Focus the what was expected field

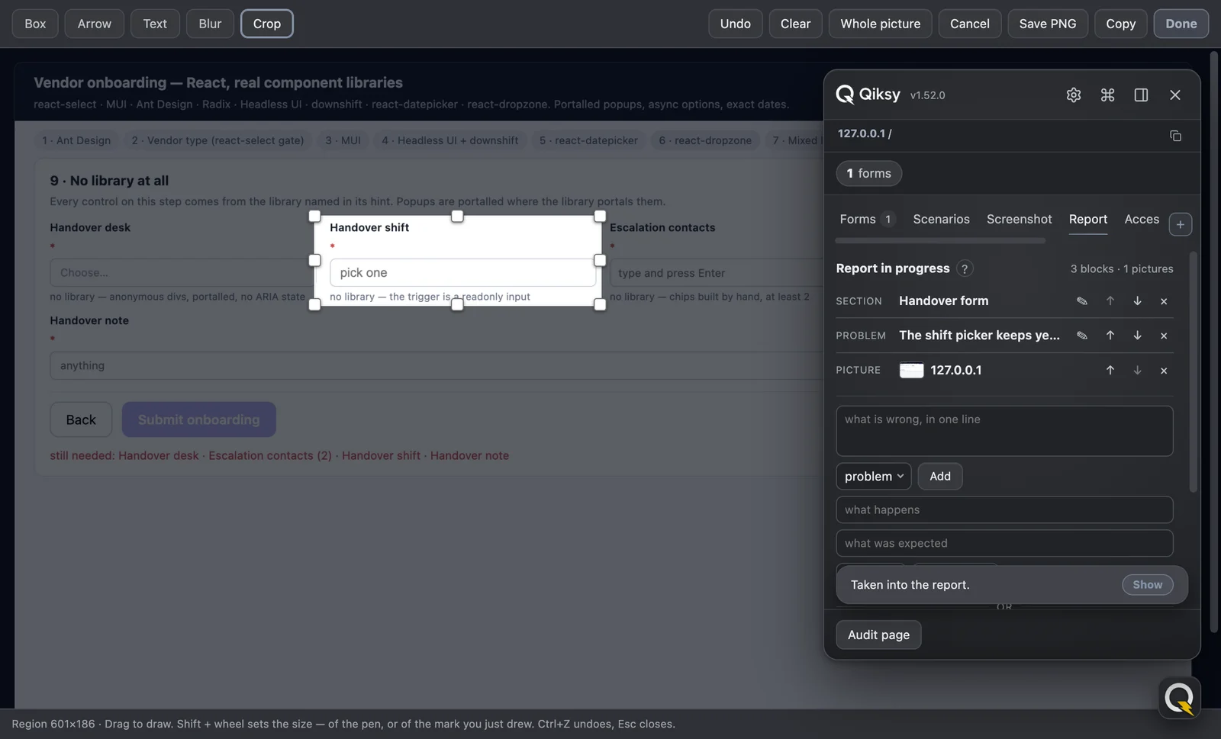point(1004,544)
